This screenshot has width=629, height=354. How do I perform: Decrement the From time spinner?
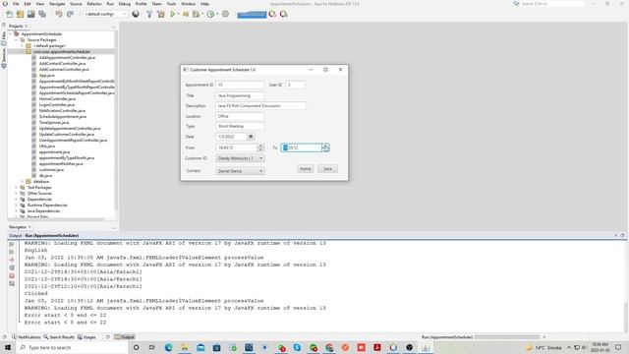[x=260, y=150]
